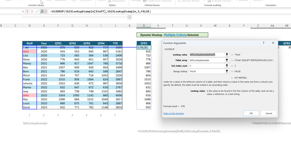Select column AA header
Viewport: 291px width, 150px height.
(x=272, y=26)
